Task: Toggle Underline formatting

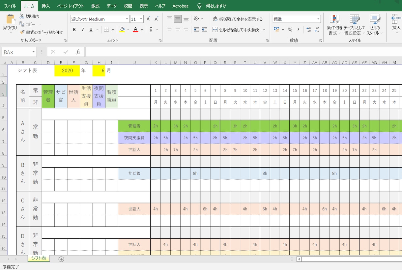Action: 91,30
